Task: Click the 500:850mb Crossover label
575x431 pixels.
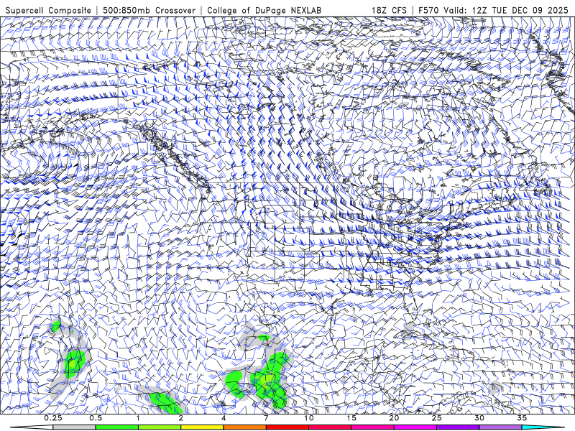Action: (149, 10)
